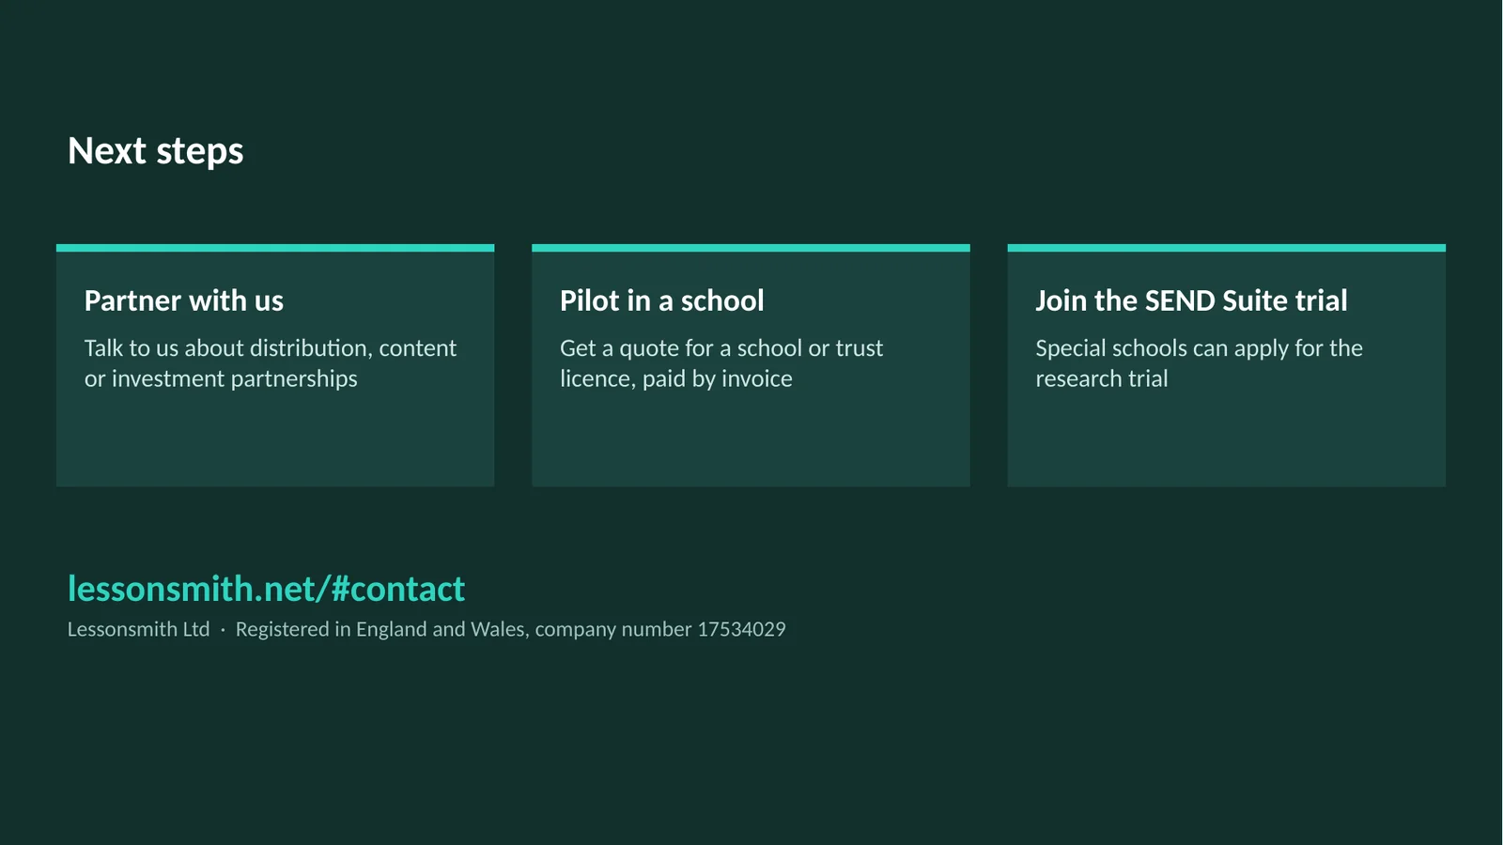1503x845 pixels.
Task: Click the Lessonsmith Ltd company registration line
Action: (426, 629)
